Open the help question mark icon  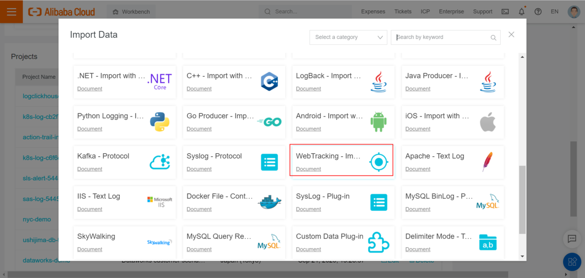point(538,12)
